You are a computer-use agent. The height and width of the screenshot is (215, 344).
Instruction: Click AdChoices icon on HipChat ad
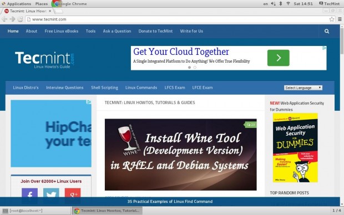[x=89, y=102]
